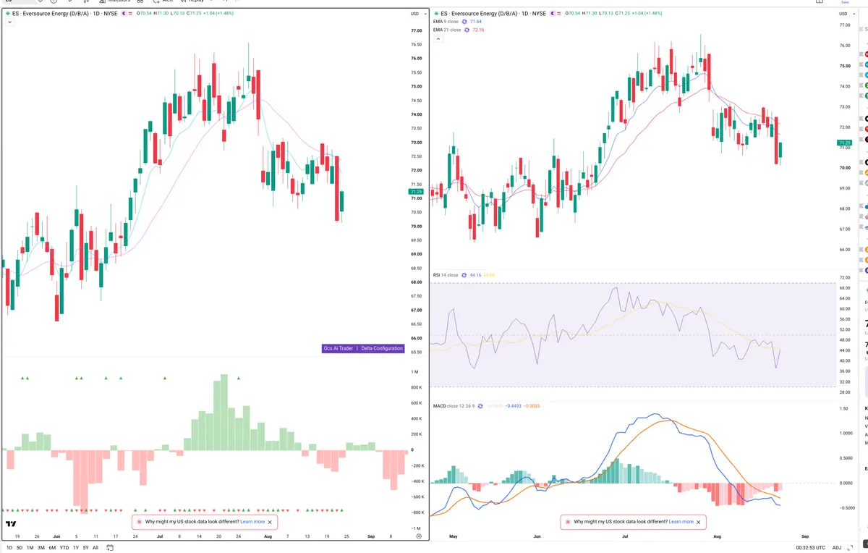Select the 5D time range
This screenshot has width=868, height=553.
click(20, 548)
